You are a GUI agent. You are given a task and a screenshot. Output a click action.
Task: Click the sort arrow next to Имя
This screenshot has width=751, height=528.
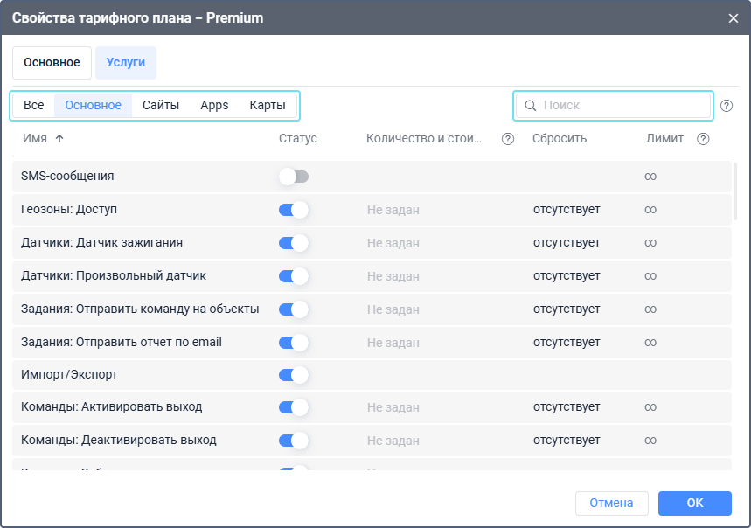pyautogui.click(x=59, y=139)
